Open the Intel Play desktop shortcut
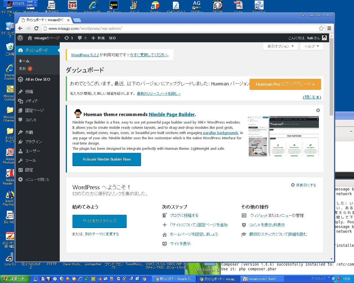The image size is (354, 283). click(x=10, y=197)
